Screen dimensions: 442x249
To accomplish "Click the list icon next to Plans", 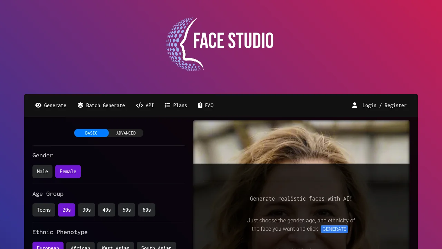I will coord(167,105).
